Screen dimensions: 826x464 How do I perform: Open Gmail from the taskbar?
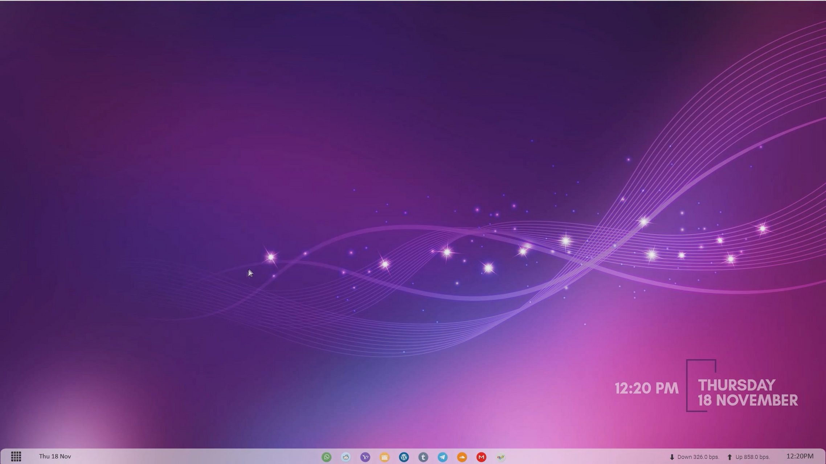point(481,457)
